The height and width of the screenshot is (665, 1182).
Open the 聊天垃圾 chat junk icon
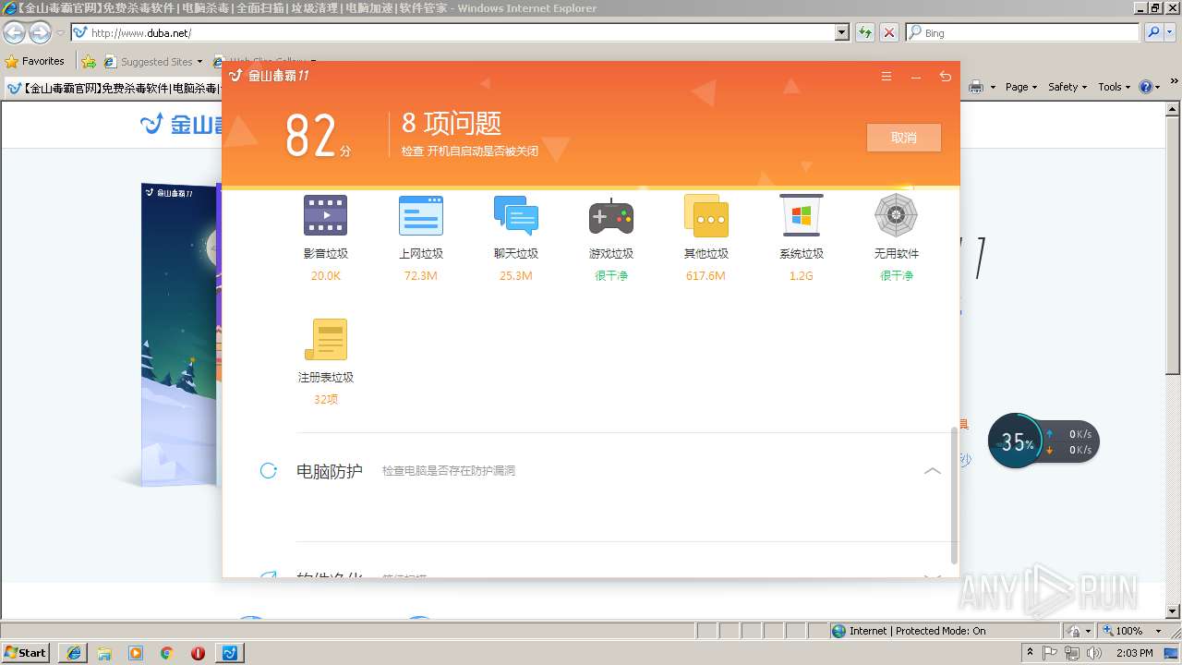point(516,215)
